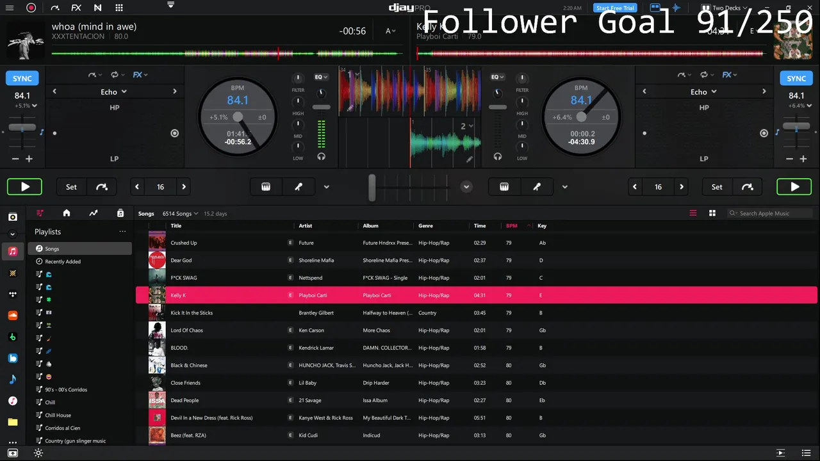Screen dimensions: 820x461
Task: Nudge right deck pitch bend plus
Action: point(803,159)
